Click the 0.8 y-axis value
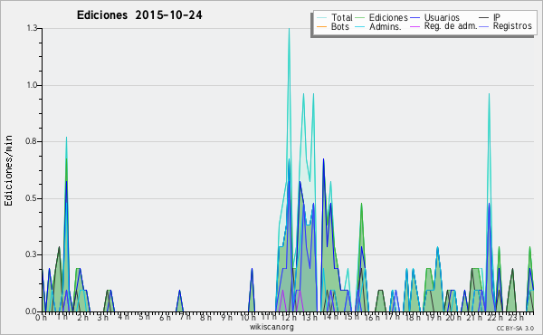 pyautogui.click(x=32, y=141)
